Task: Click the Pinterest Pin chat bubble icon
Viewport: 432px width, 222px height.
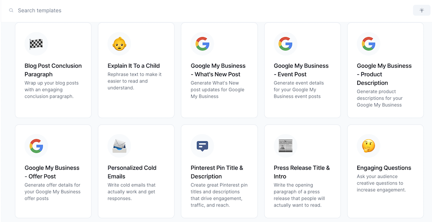Action: coord(202,146)
